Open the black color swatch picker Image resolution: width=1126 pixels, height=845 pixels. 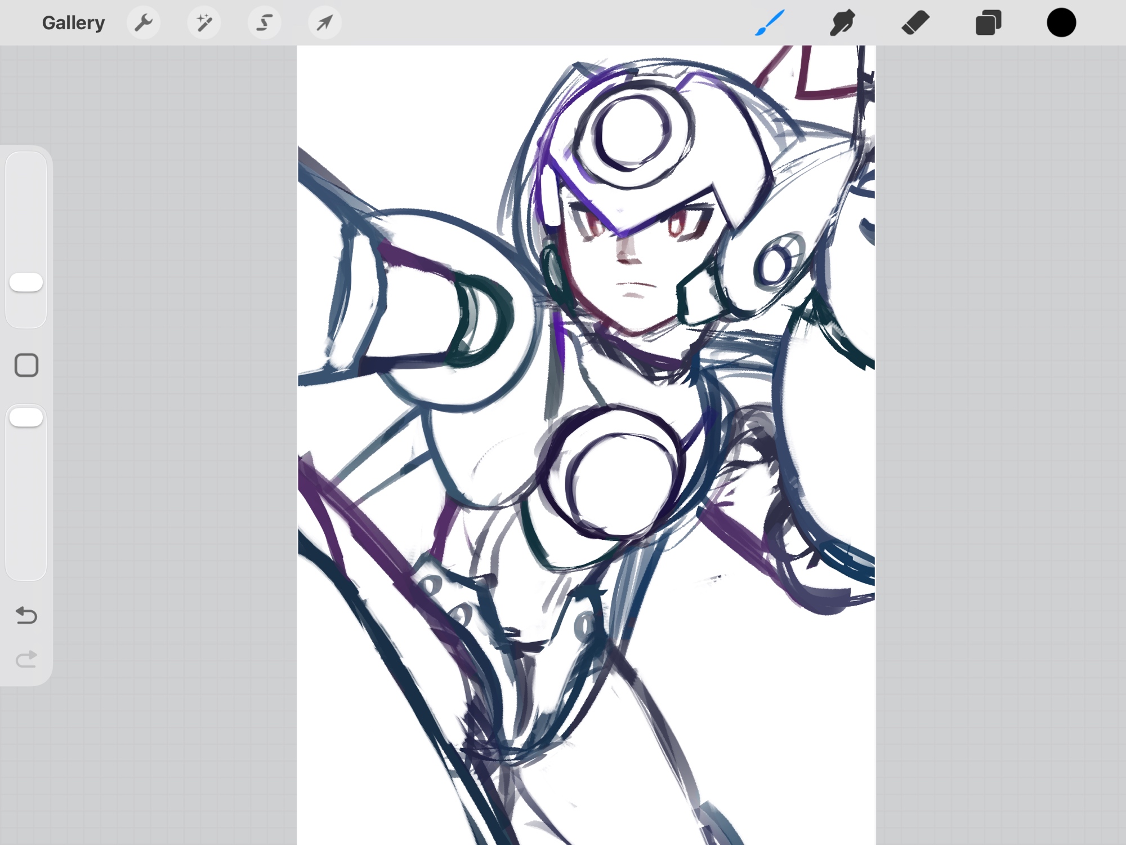1061,23
